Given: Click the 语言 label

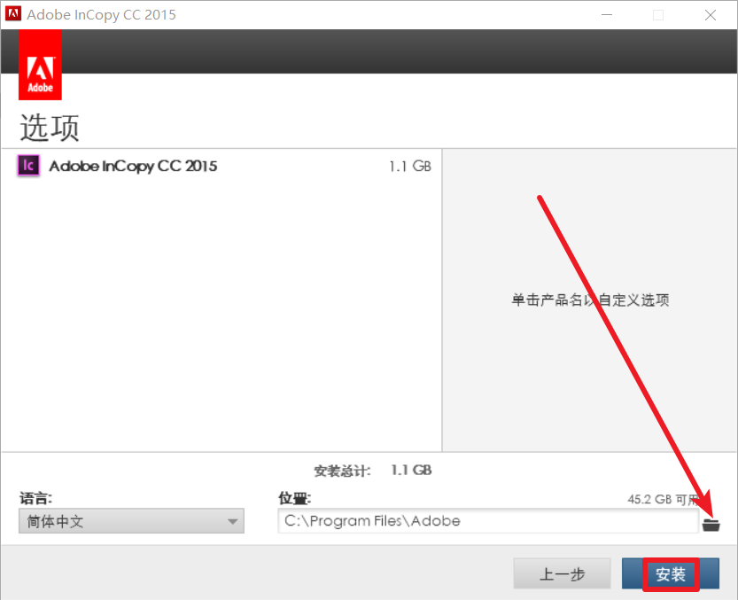Looking at the screenshot, I should 35,498.
